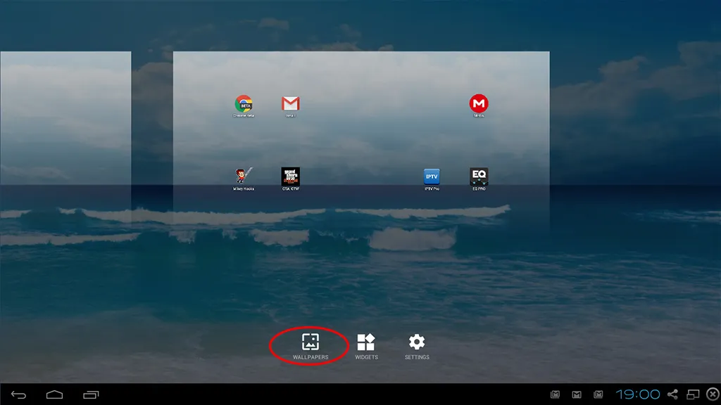The width and height of the screenshot is (721, 405).
Task: Open the Chrome Beta app
Action: (x=243, y=104)
